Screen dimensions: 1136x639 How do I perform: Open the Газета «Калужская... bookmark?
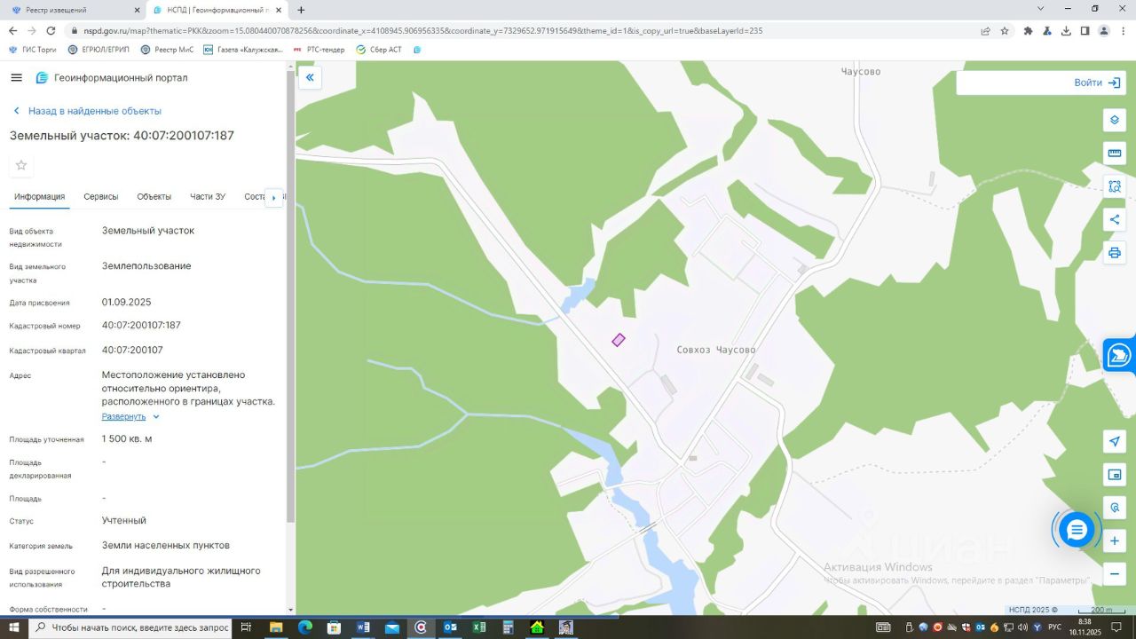pyautogui.click(x=243, y=50)
